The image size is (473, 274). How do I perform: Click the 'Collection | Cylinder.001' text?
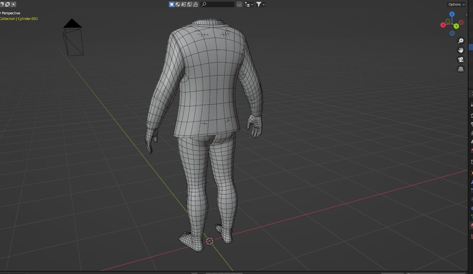tap(19, 19)
